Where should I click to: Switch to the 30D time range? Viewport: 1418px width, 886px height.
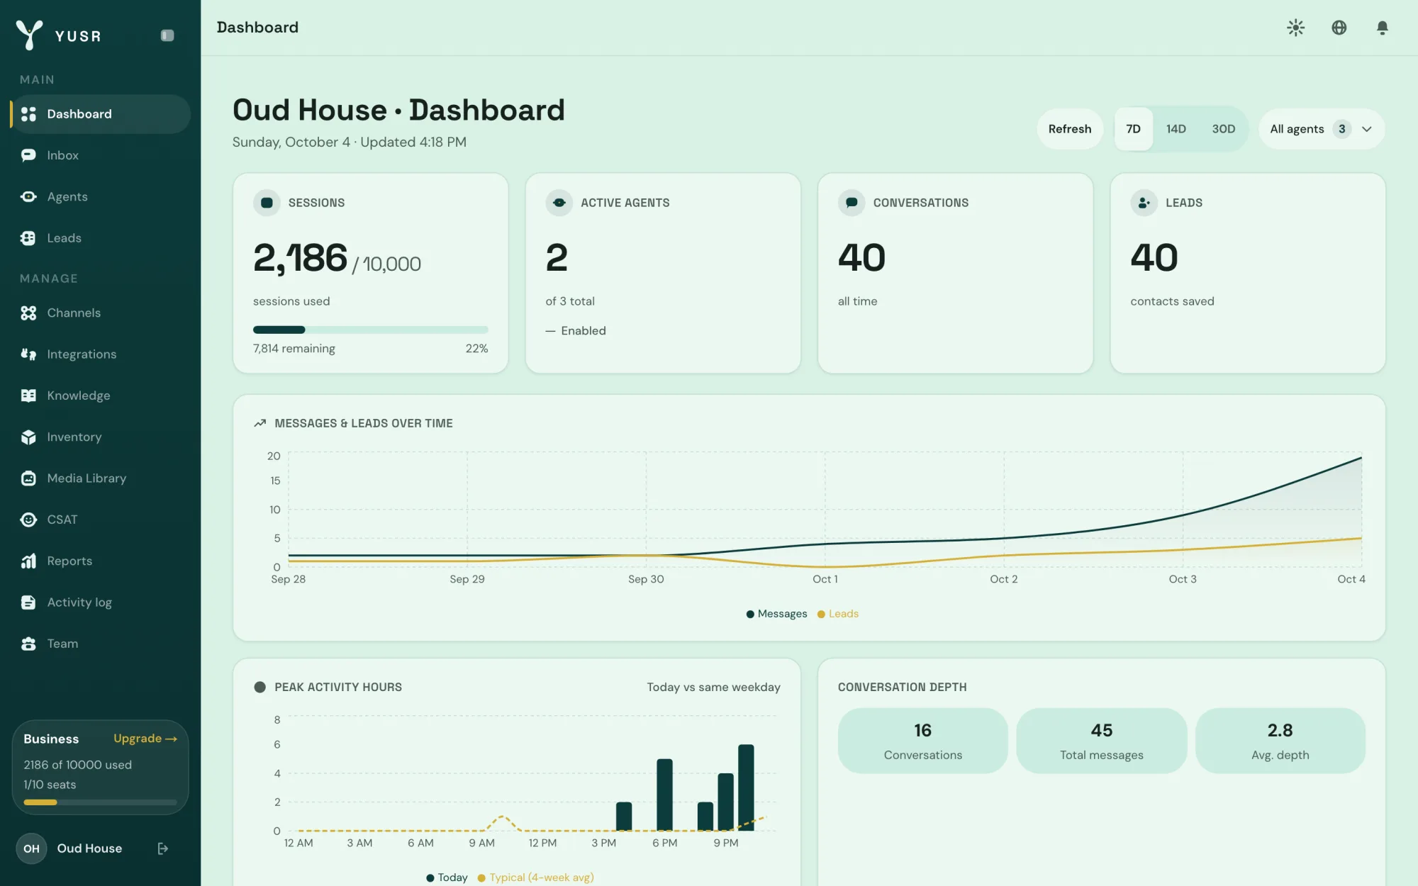pos(1223,129)
